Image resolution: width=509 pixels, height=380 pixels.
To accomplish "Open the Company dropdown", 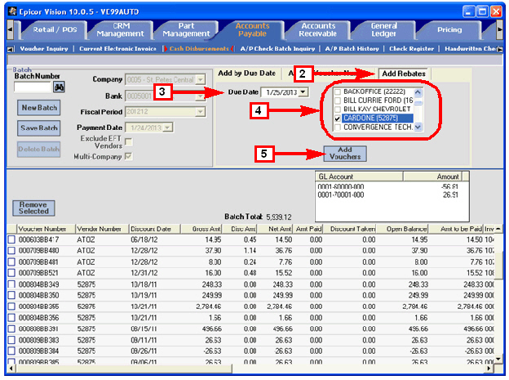I will 201,79.
